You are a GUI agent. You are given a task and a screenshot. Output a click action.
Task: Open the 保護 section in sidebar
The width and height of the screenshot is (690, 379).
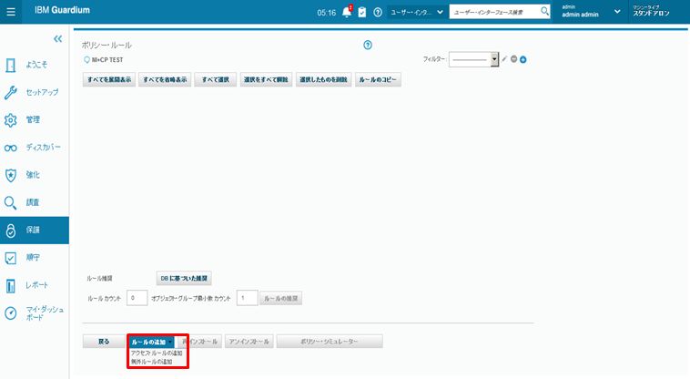pos(34,230)
